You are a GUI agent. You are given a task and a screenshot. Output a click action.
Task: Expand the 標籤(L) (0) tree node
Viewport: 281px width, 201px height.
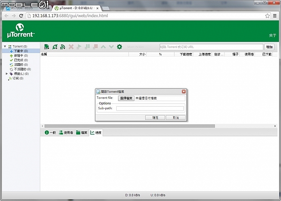click(7, 74)
